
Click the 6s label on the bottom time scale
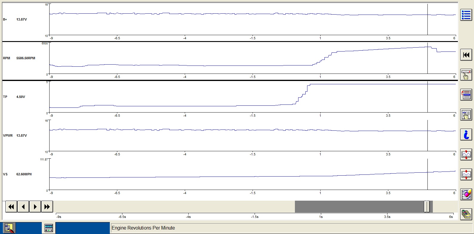coord(451,217)
